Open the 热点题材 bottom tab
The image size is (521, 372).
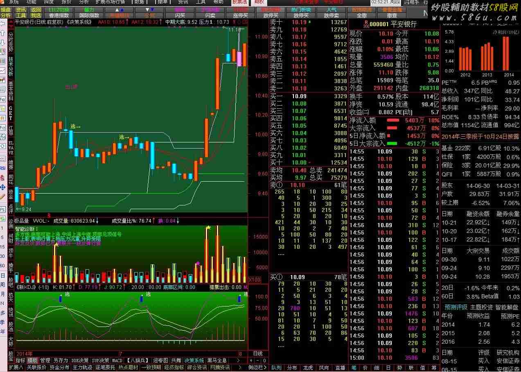point(129,367)
